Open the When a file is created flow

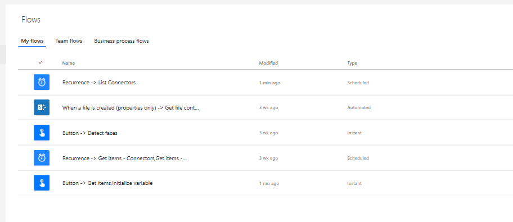tap(130, 107)
